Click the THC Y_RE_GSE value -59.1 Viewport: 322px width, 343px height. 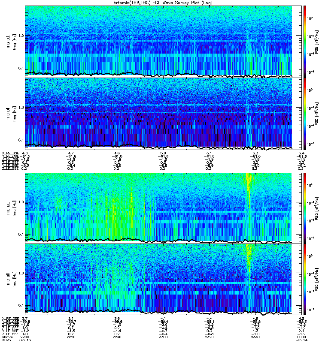point(209,322)
